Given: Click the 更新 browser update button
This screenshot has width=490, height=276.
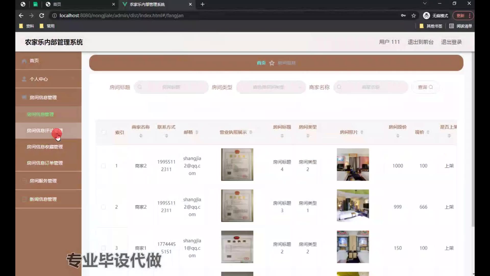Looking at the screenshot, I should pyautogui.click(x=463, y=16).
